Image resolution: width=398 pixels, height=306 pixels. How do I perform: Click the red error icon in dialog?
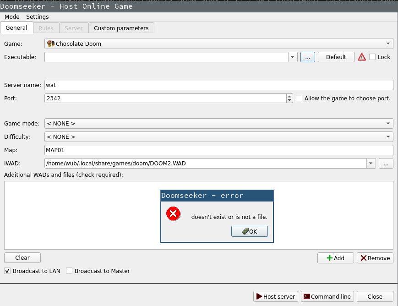[173, 214]
